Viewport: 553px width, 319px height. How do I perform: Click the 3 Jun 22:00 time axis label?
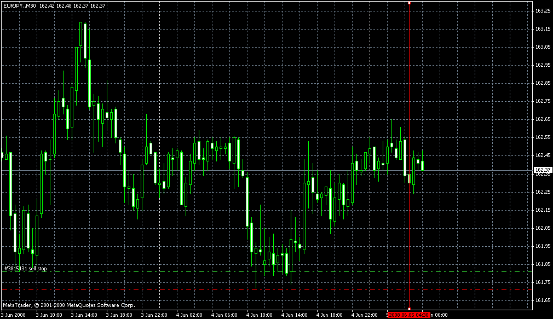click(154, 315)
